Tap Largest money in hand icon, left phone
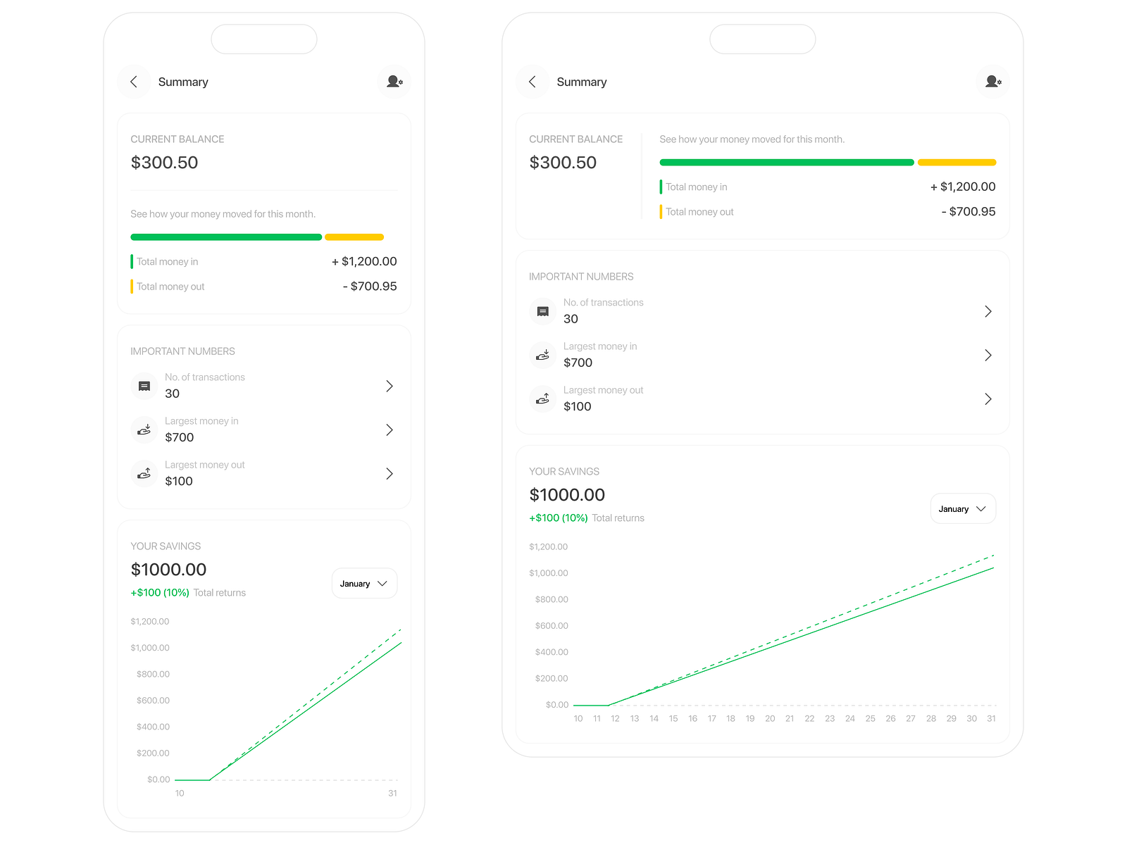This screenshot has width=1127, height=845. point(144,430)
